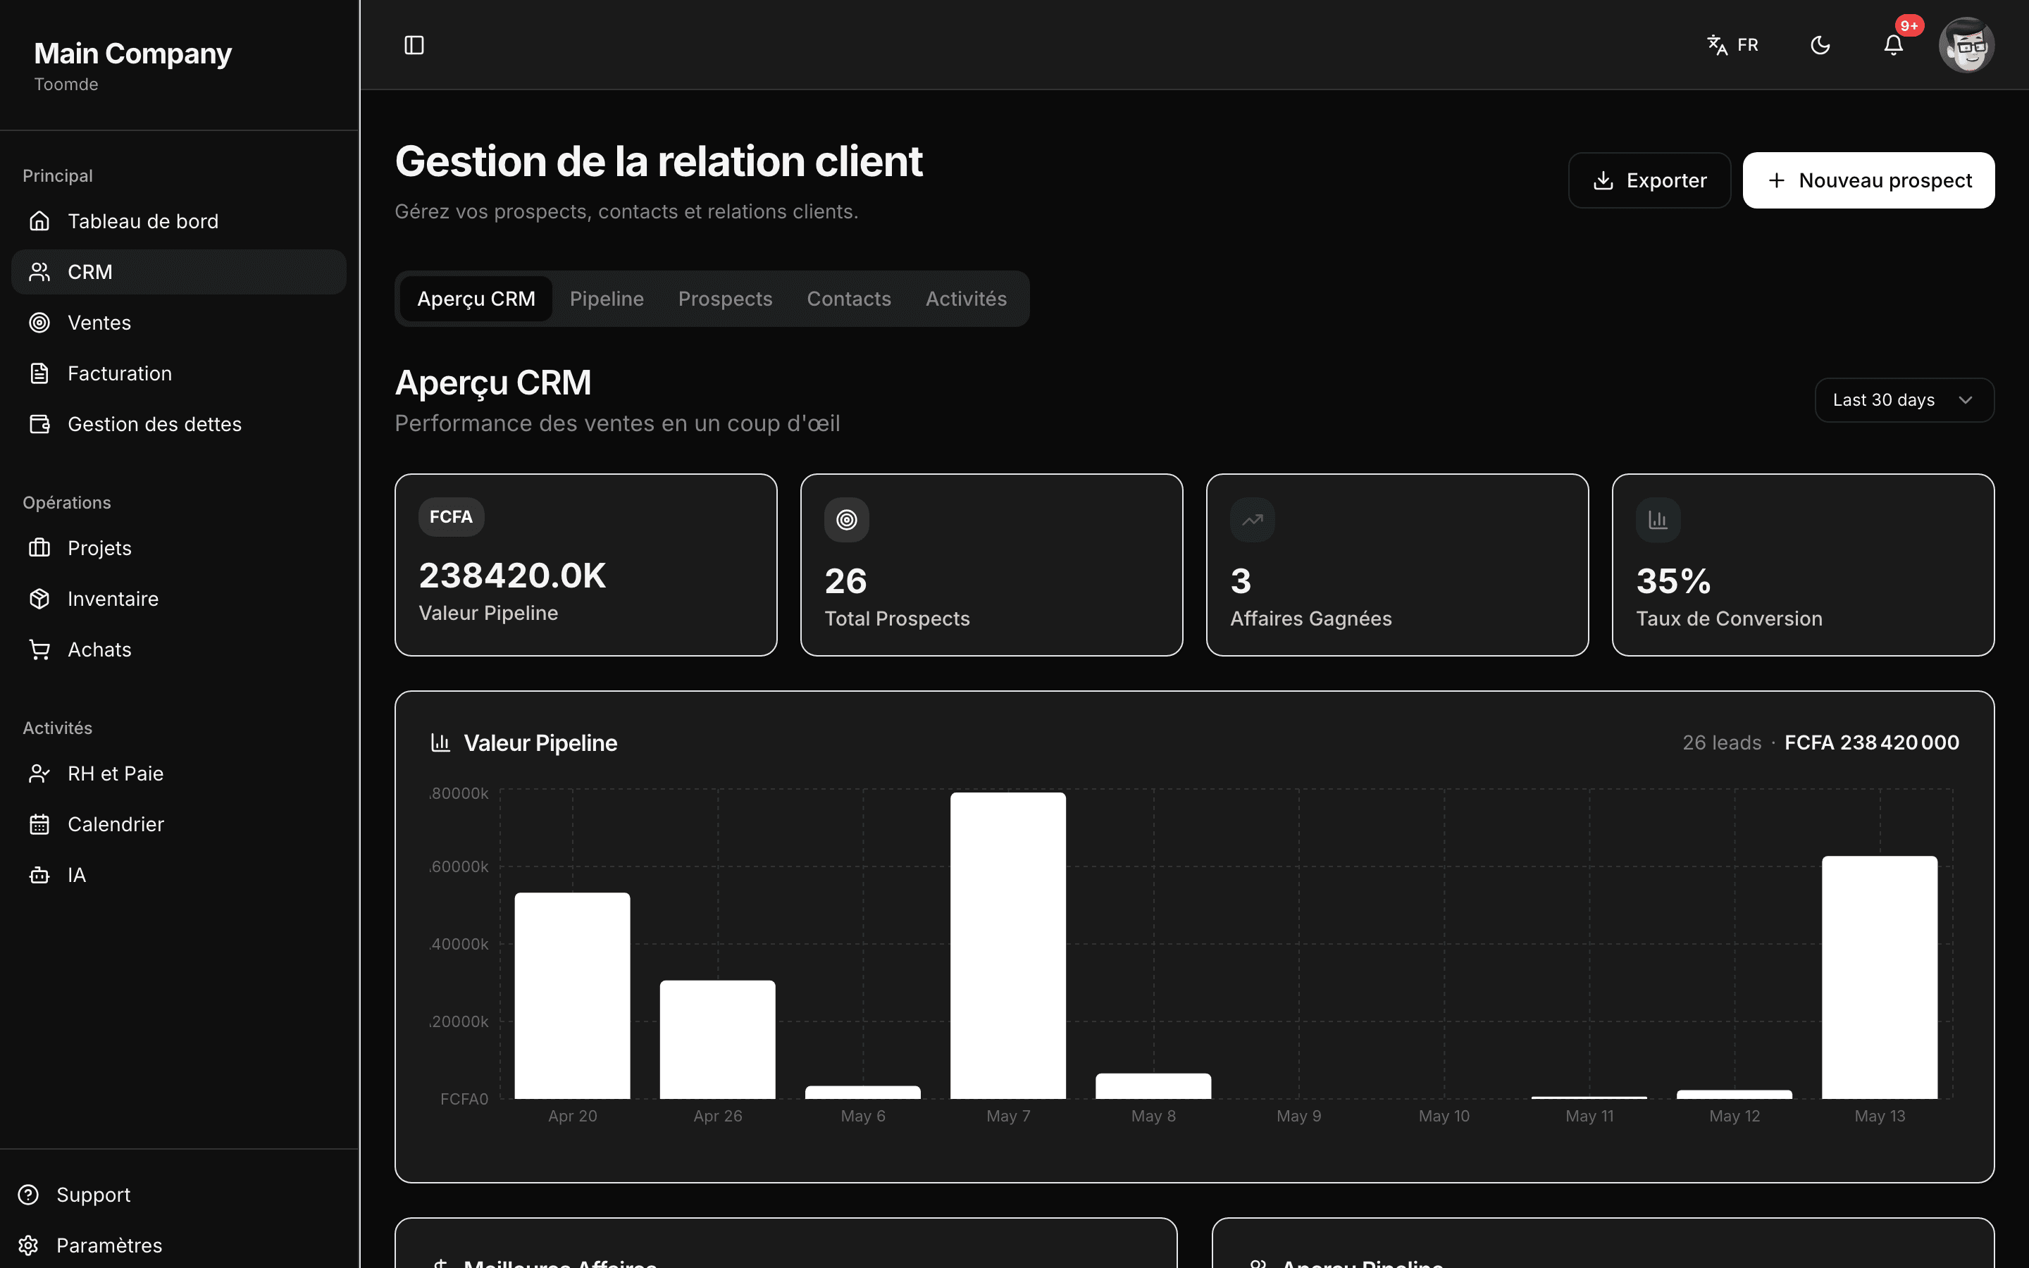The image size is (2029, 1268).
Task: Click bar chart icon on Taux de Conversion card
Action: tap(1658, 520)
